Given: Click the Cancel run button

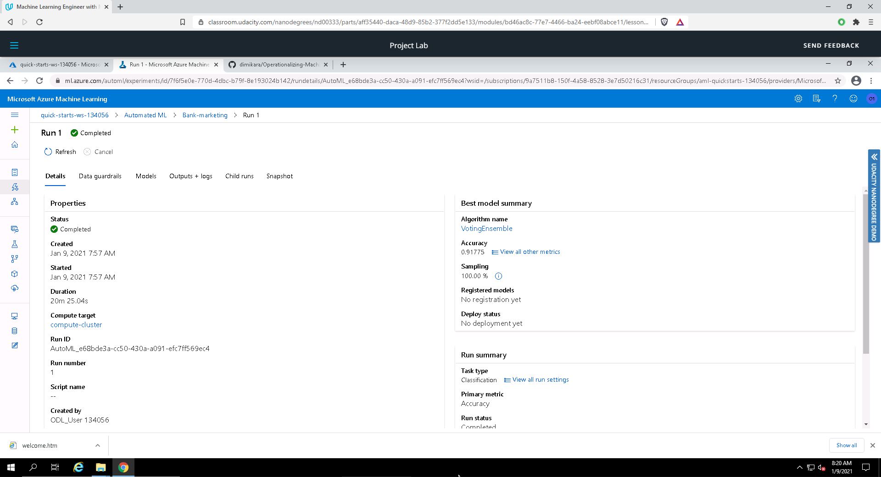Looking at the screenshot, I should pos(98,152).
